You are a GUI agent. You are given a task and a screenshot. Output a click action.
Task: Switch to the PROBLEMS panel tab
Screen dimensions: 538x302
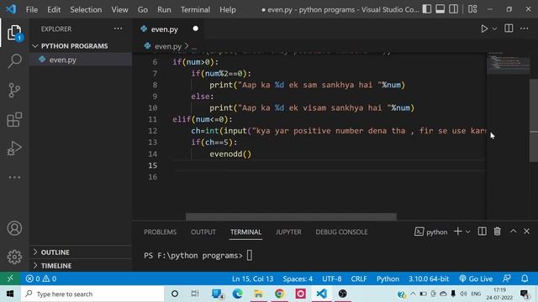(x=161, y=232)
